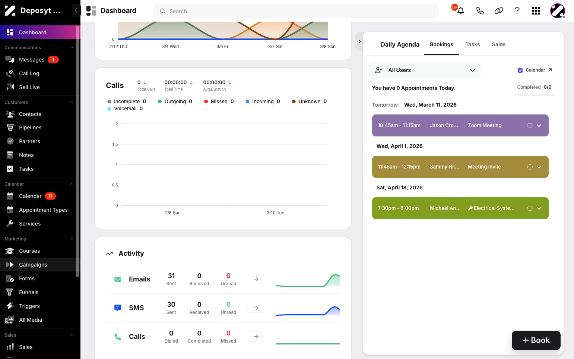Toggle Unknown series in Calls legend
Screen dimensions: 574x359
(309, 101)
